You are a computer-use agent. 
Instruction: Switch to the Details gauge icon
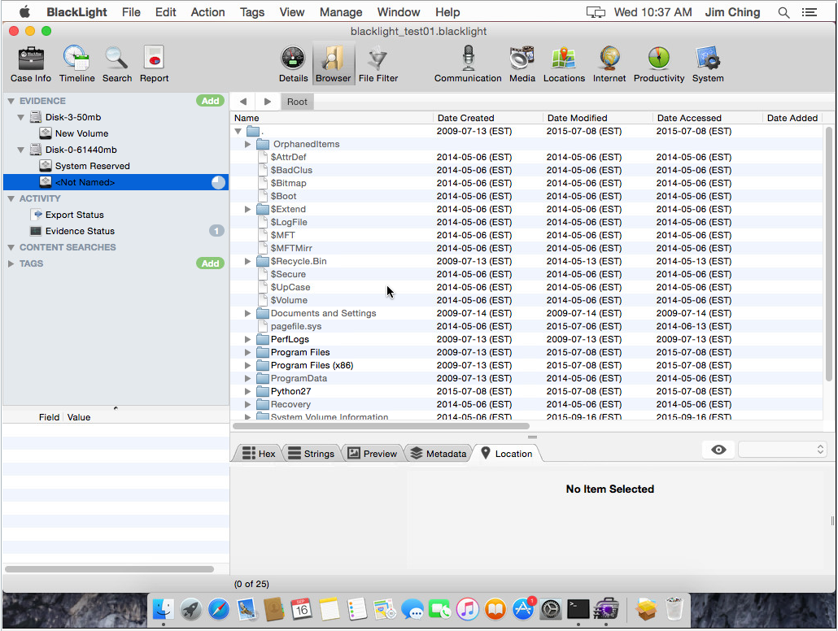(293, 64)
